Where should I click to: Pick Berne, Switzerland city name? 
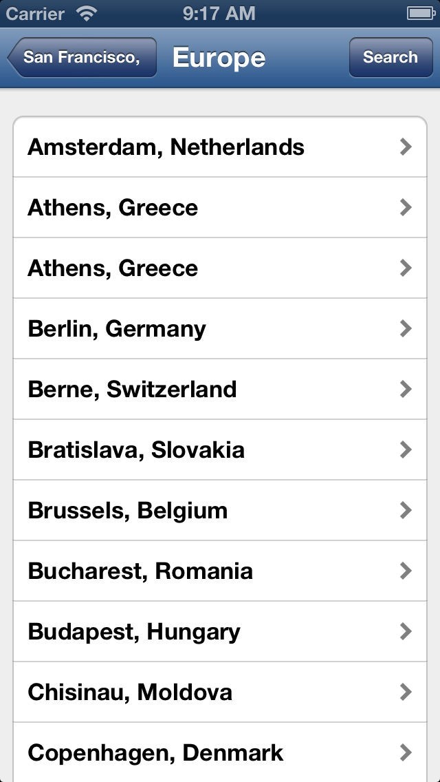pos(132,390)
